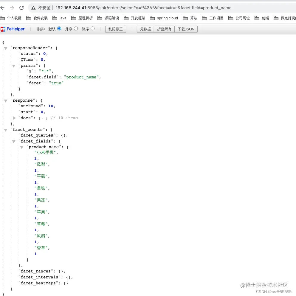Click the 个人收藏 bookmark folder icon
Image resolution: width=296 pixels, height=296 pixels.
[2, 18]
